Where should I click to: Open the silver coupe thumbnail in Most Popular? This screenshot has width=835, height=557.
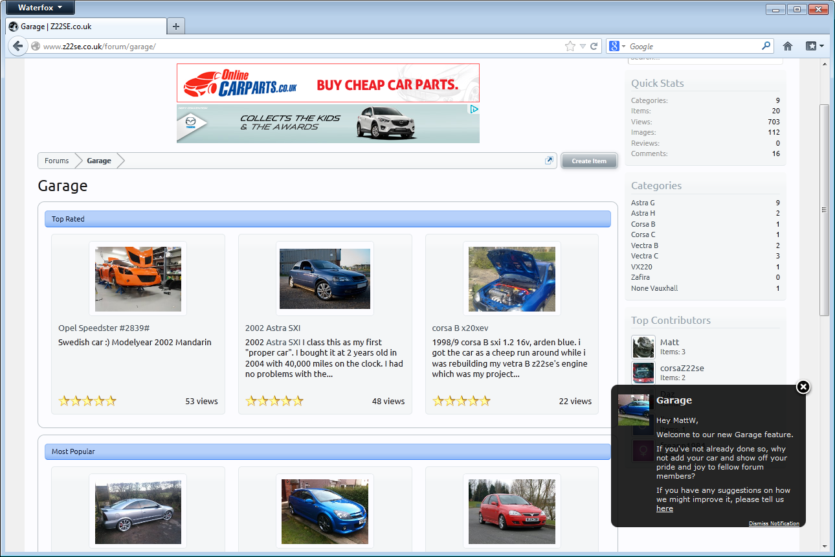pos(138,511)
